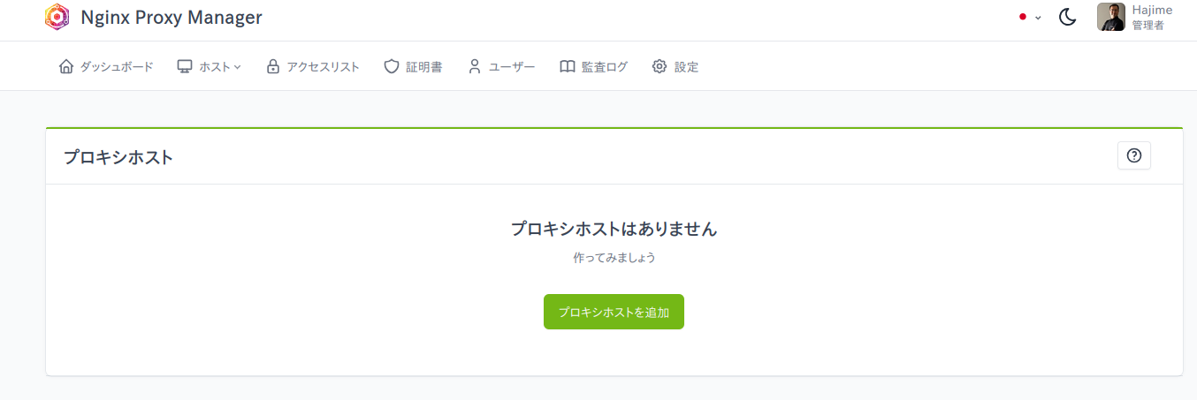Open the ユーザー page from the navigation
1197x400 pixels.
coord(501,66)
